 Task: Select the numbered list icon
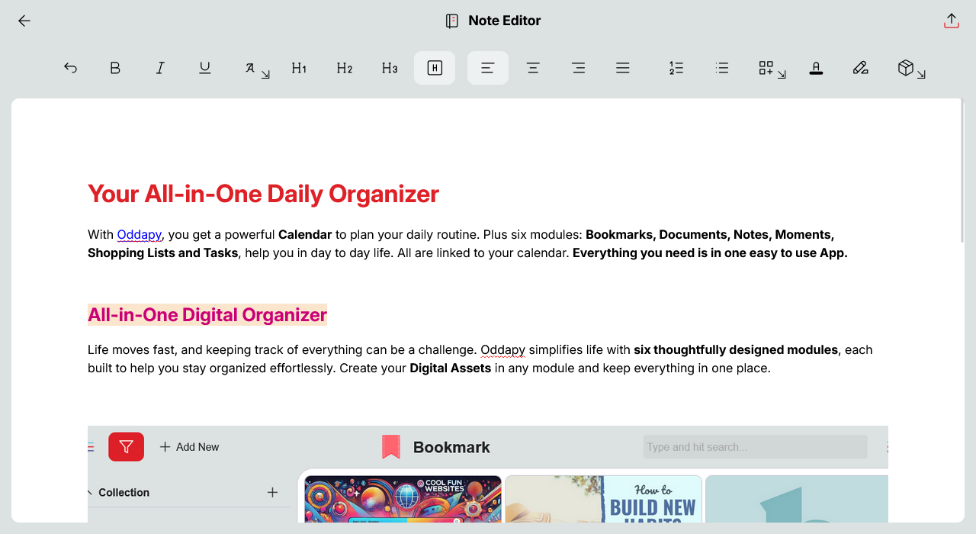676,68
